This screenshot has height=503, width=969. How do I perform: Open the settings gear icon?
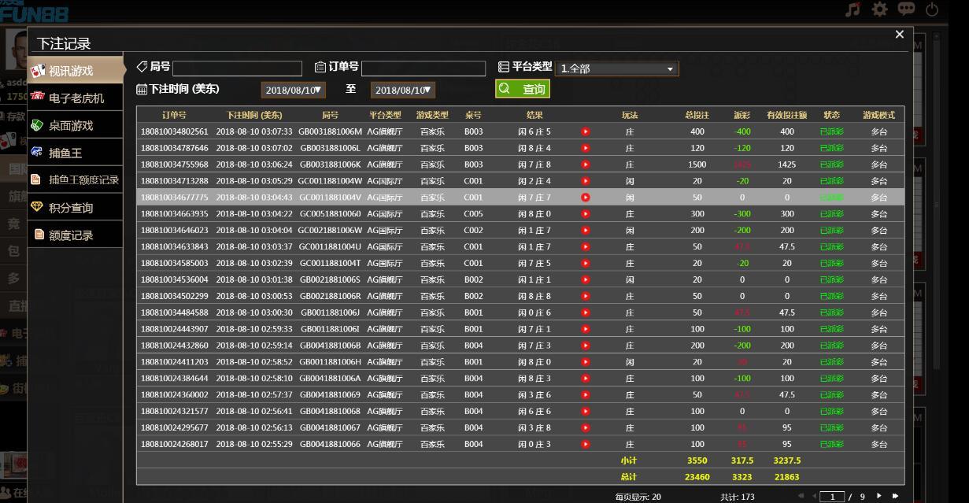click(879, 9)
